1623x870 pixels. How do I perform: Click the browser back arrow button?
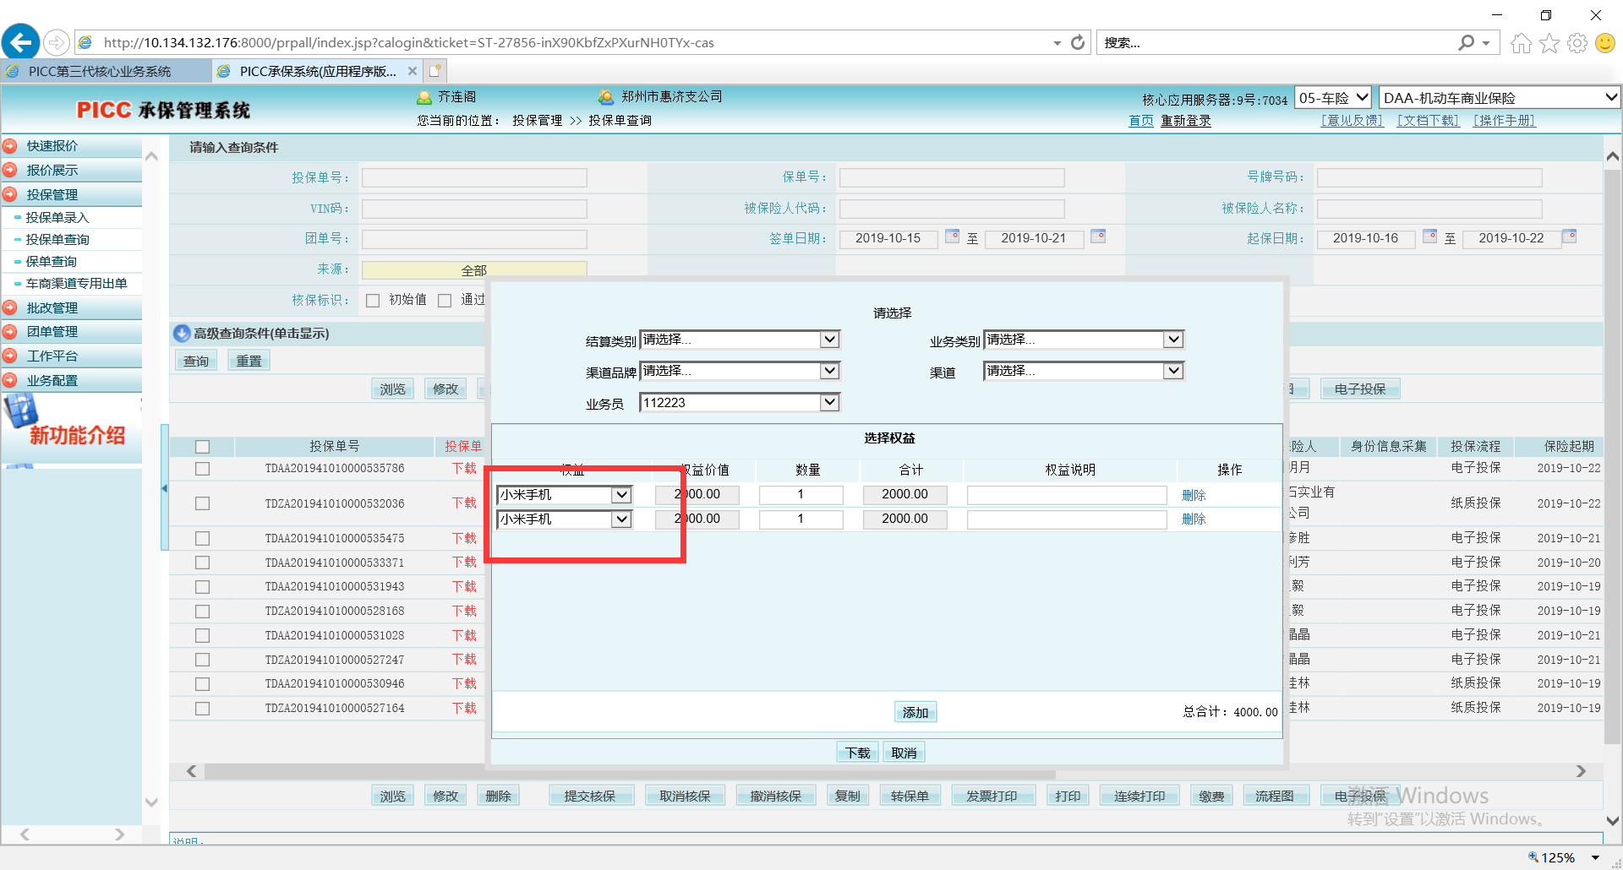point(21,42)
